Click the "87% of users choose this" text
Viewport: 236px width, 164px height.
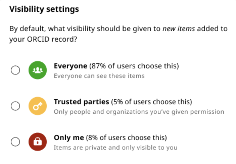tap(134, 66)
